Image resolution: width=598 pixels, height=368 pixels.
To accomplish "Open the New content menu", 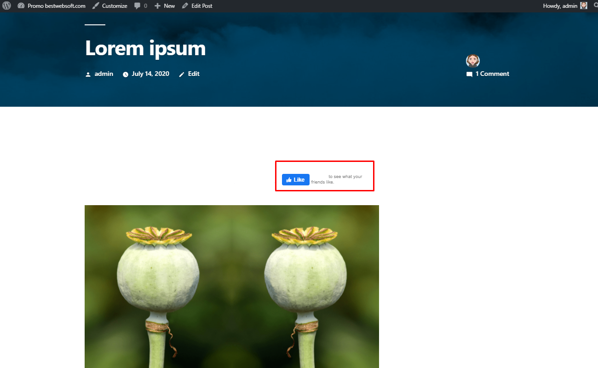I will coord(165,6).
